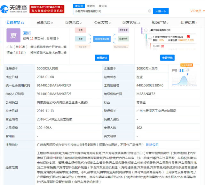The image size is (205, 185).
Task: Open the 经营状况 tab
Action: 131,23
